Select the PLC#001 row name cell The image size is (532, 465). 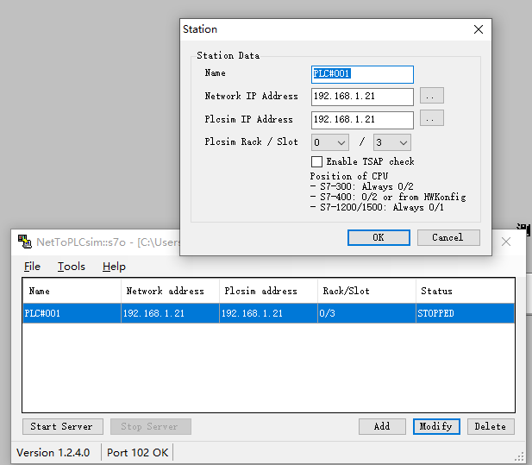72,313
